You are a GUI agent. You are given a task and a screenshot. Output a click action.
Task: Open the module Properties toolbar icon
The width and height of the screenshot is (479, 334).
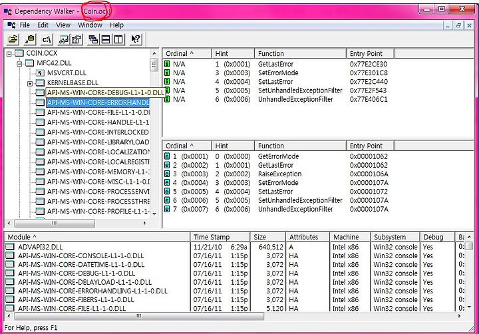pos(77,39)
